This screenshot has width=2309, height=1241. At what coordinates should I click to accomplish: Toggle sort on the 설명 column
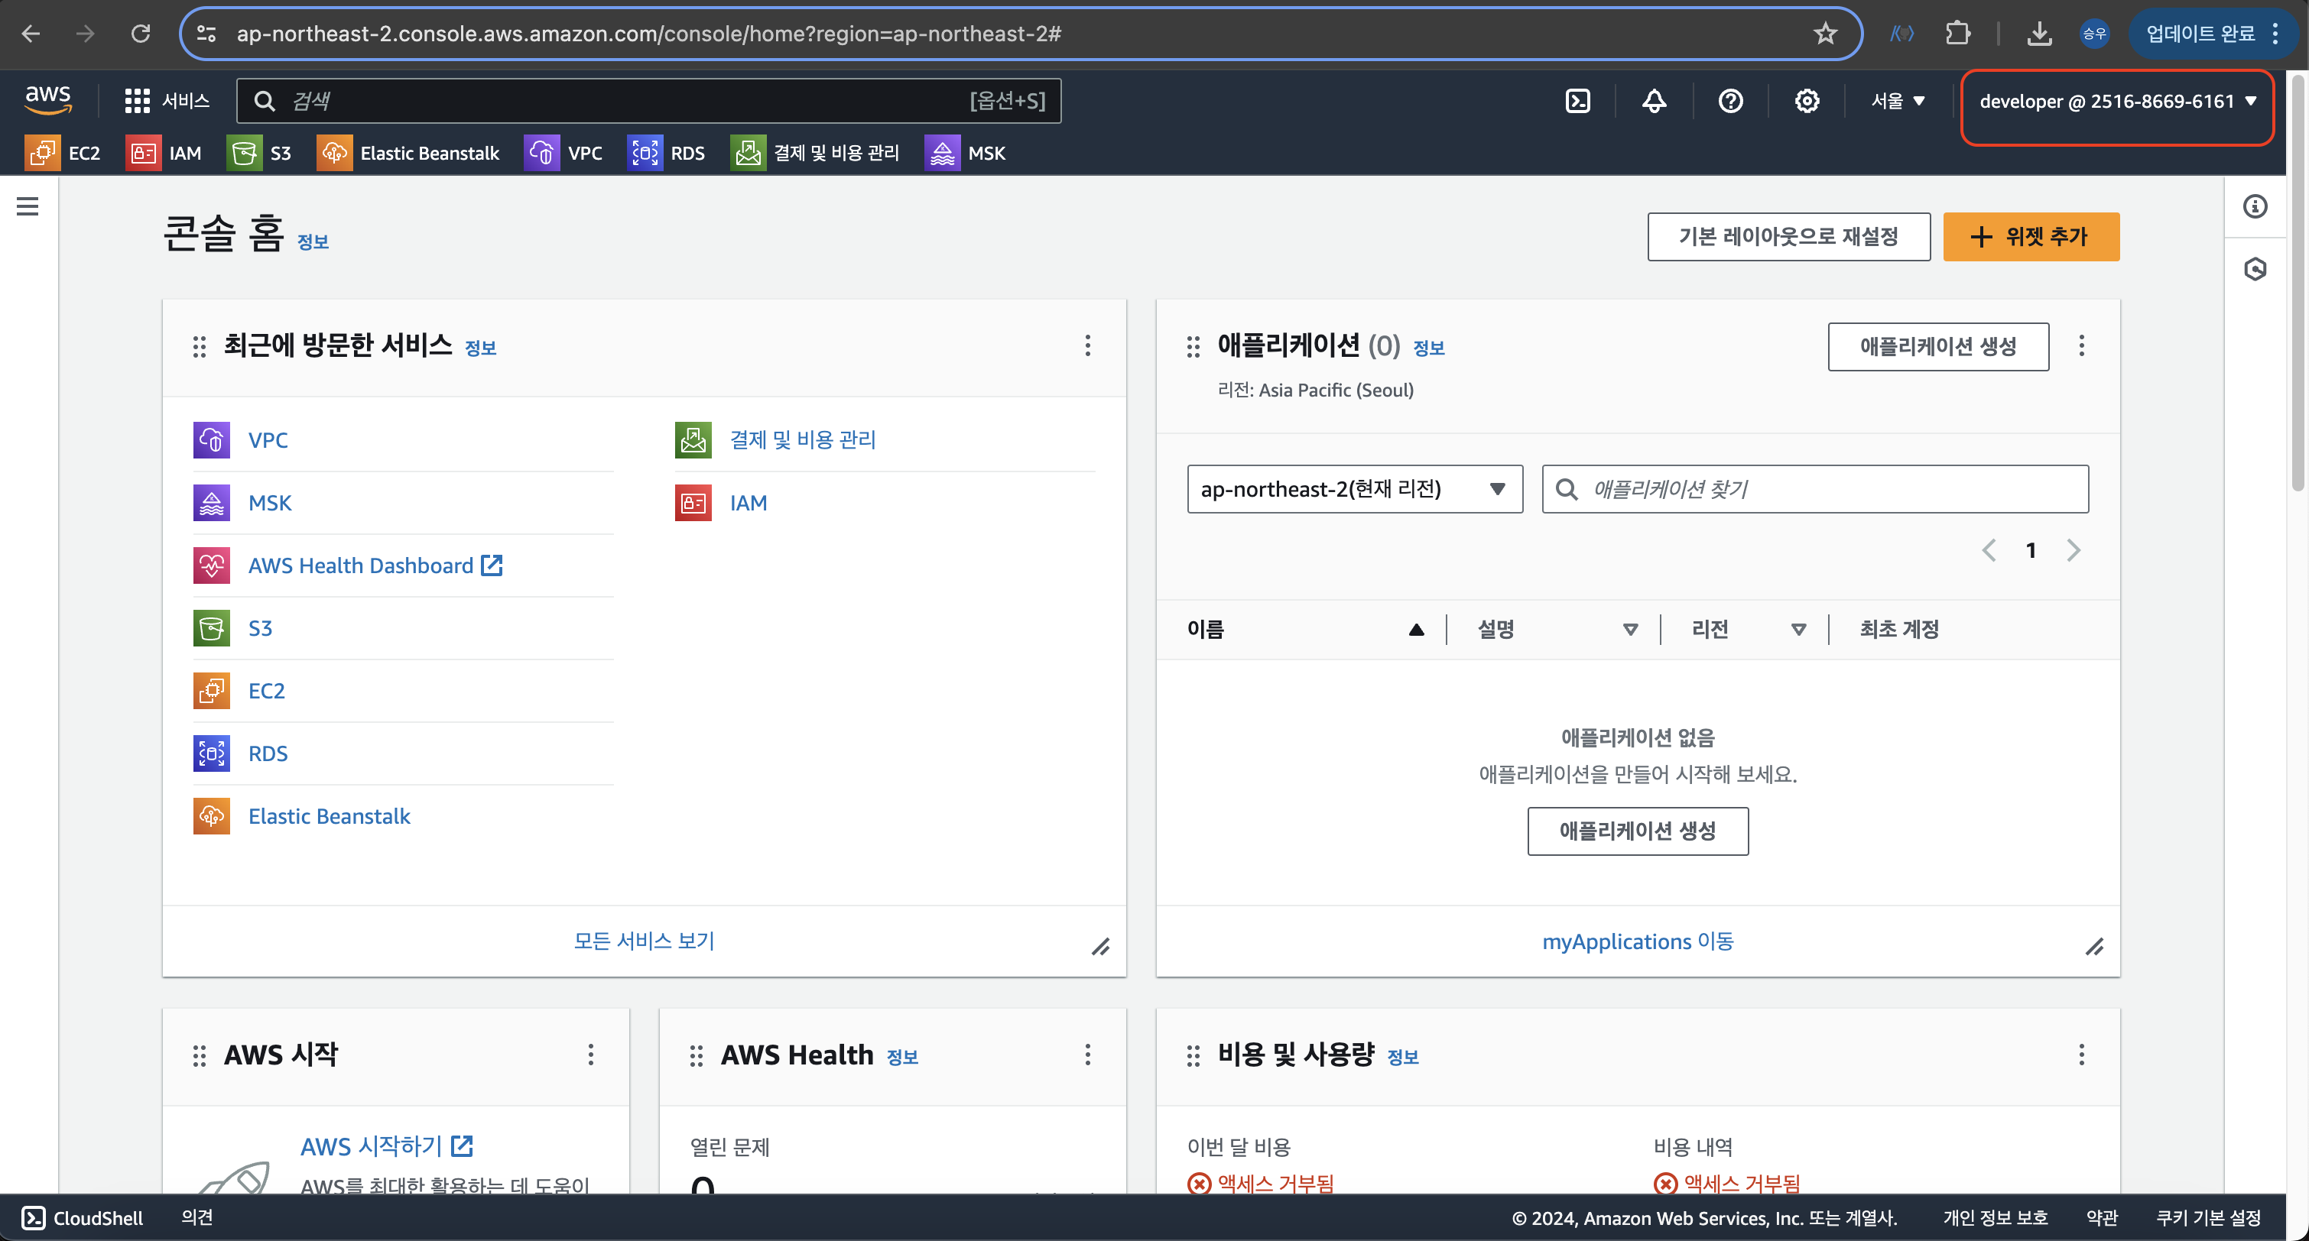1629,629
